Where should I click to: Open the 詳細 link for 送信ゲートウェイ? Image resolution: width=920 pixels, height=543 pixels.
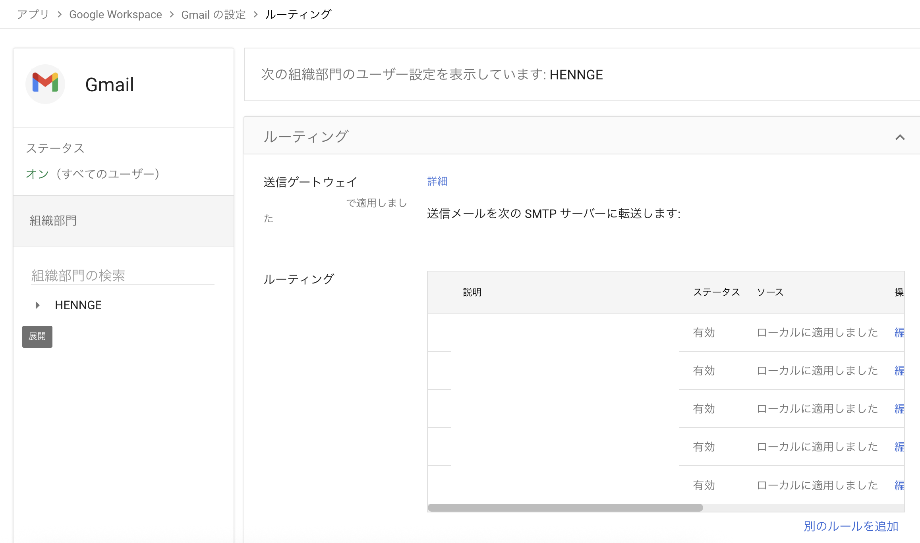click(x=436, y=181)
